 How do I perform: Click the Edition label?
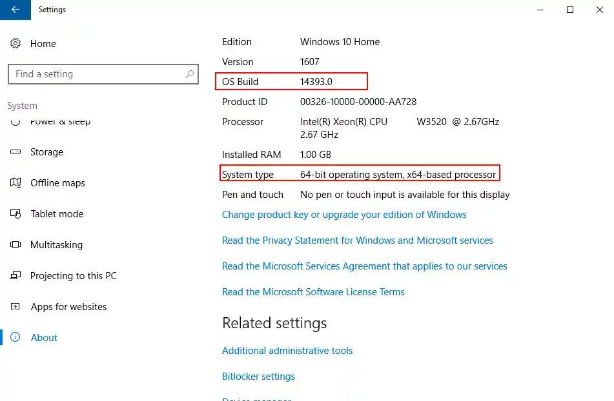point(237,42)
